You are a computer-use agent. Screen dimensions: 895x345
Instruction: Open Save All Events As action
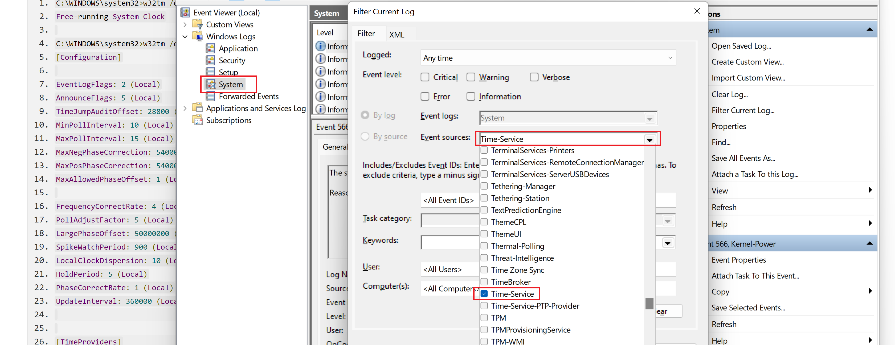point(743,158)
